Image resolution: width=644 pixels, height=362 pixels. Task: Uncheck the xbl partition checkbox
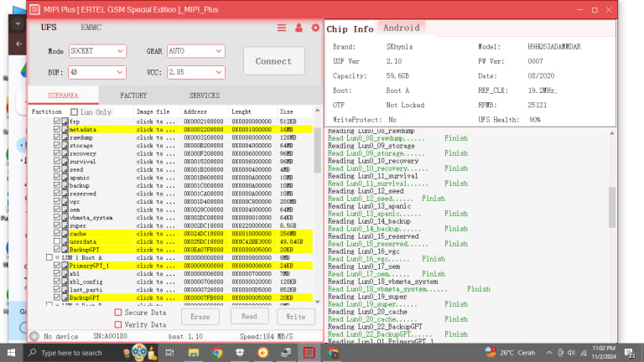[x=57, y=274]
